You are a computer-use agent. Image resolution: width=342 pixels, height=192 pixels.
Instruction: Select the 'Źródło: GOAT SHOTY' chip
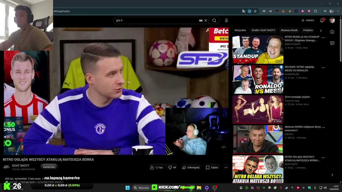[263, 30]
